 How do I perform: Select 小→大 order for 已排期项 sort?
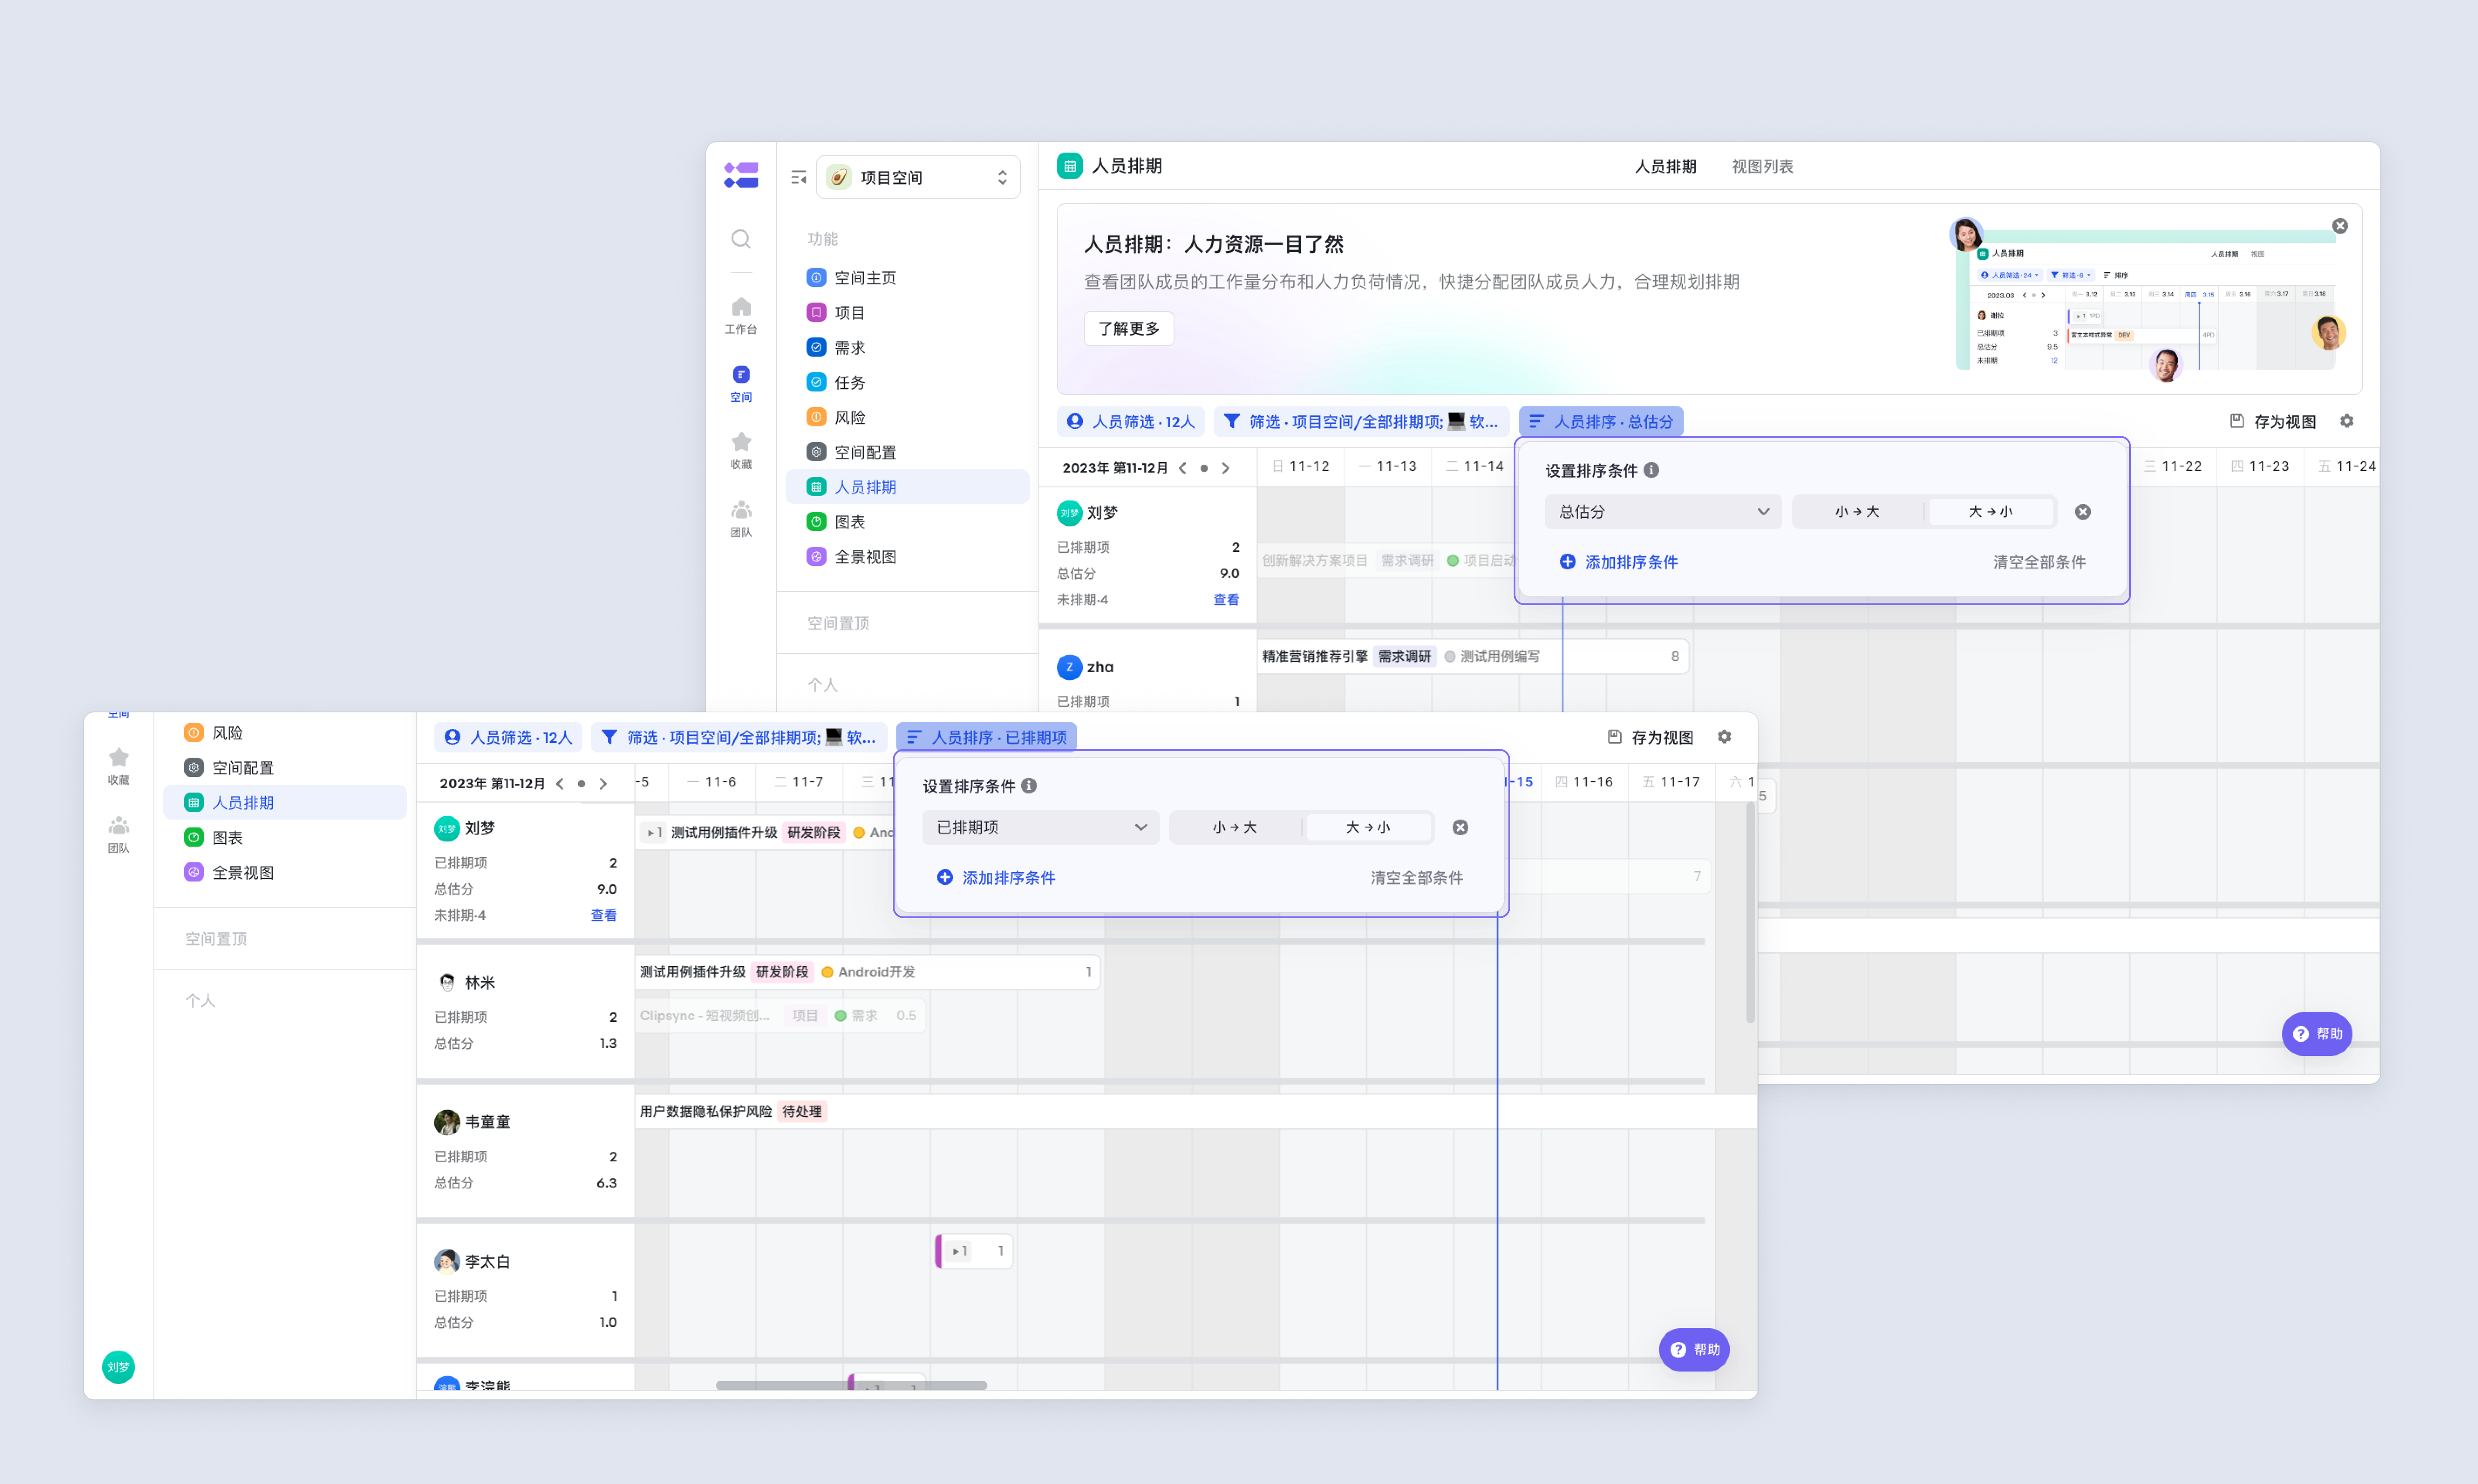pos(1235,827)
